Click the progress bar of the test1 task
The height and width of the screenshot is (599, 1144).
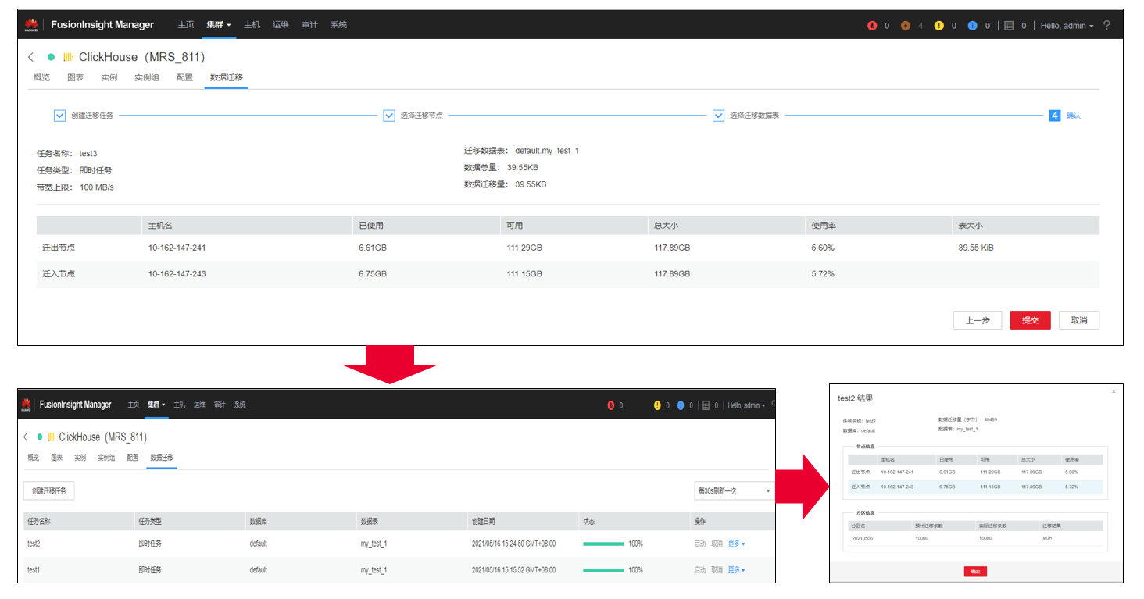603,570
